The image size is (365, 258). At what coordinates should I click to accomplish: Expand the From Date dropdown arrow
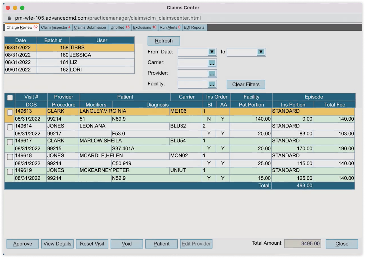[x=212, y=52]
